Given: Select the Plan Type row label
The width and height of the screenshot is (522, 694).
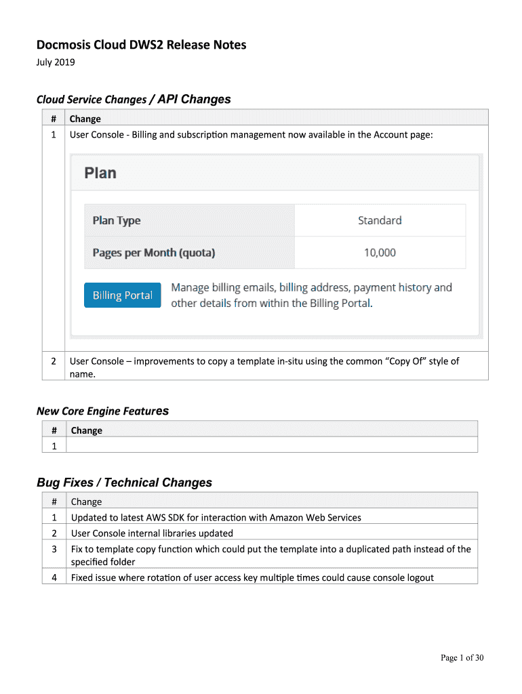Looking at the screenshot, I should [x=117, y=220].
